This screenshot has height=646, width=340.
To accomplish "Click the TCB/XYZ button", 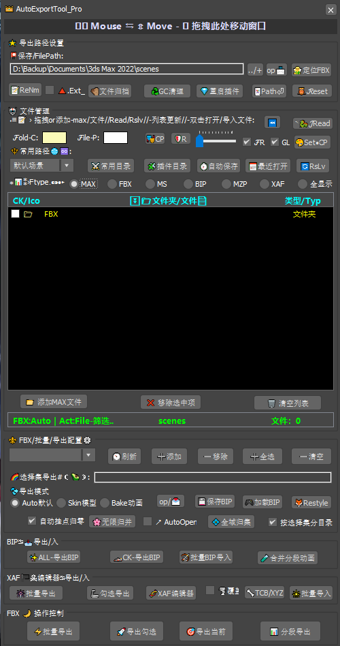I will coord(265,592).
